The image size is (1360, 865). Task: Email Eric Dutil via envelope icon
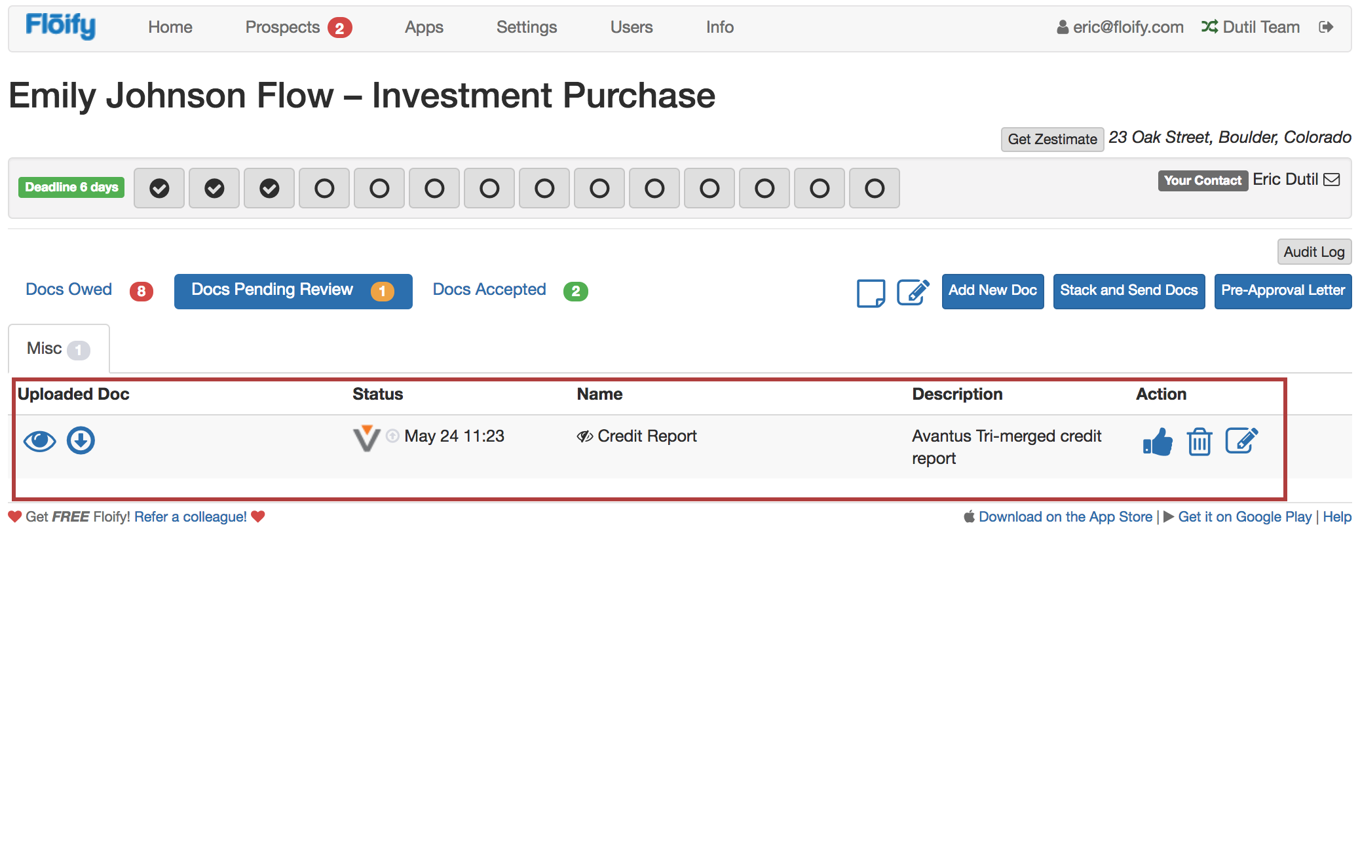[1332, 180]
